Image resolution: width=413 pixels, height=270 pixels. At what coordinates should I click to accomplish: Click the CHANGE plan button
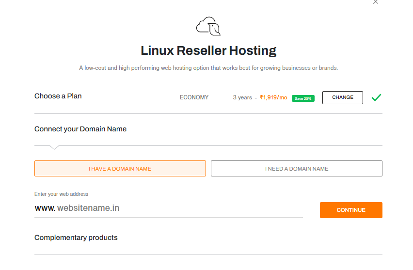coord(342,97)
